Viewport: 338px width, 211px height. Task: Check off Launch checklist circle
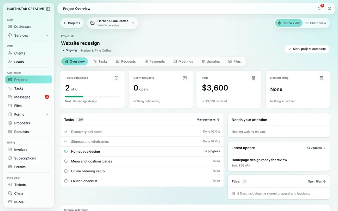click(66, 181)
